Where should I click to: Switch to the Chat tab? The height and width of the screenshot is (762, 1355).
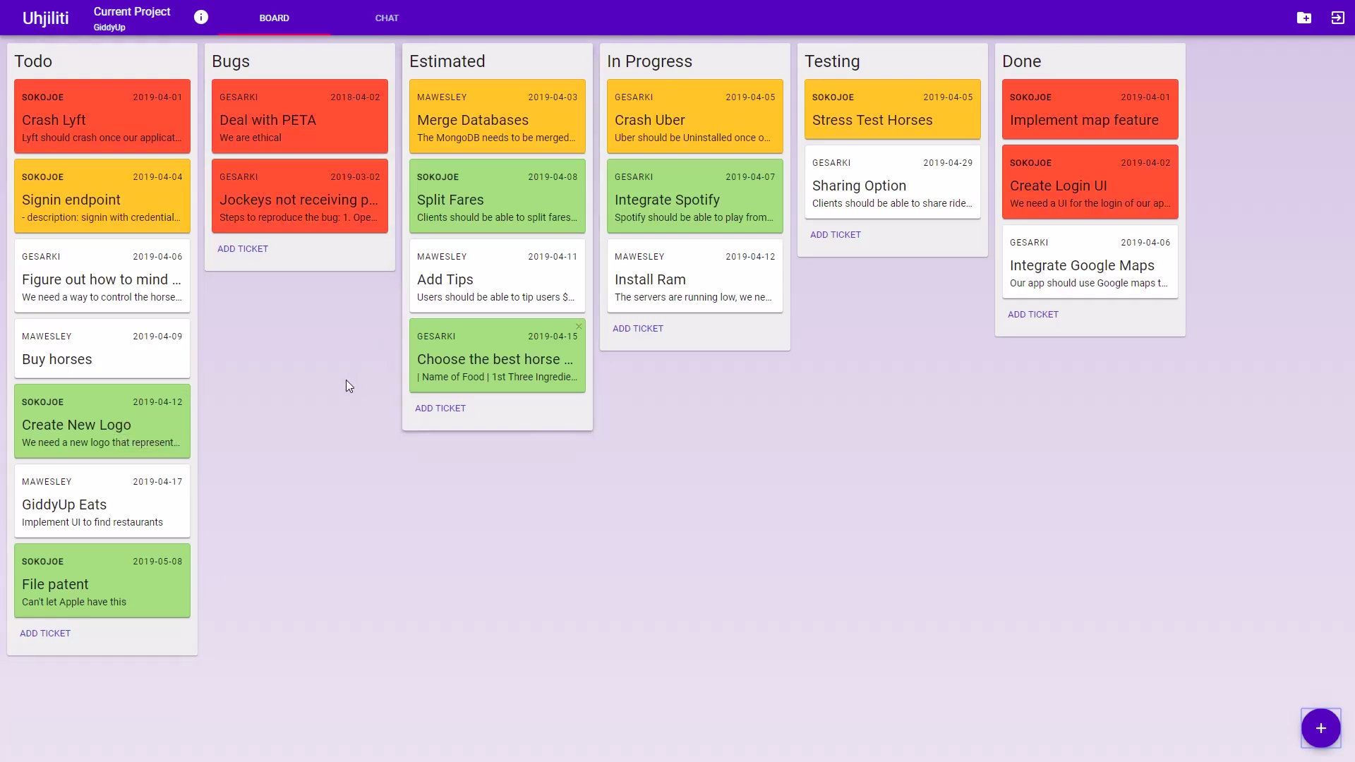387,18
